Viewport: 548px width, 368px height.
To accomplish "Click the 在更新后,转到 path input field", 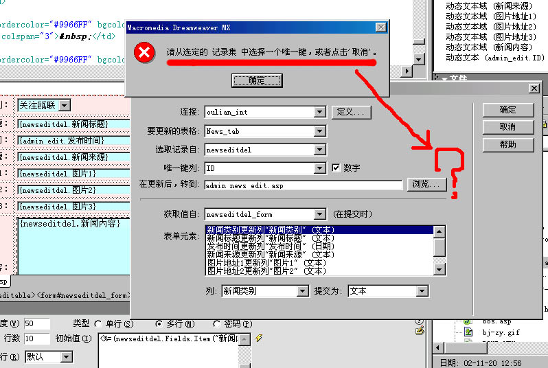I will pos(302,185).
